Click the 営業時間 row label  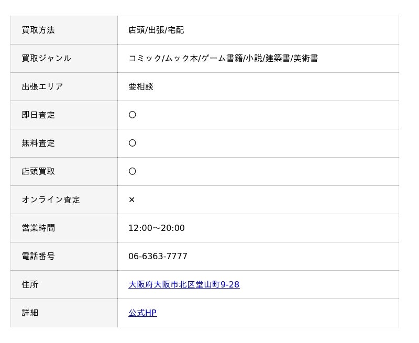tap(38, 228)
